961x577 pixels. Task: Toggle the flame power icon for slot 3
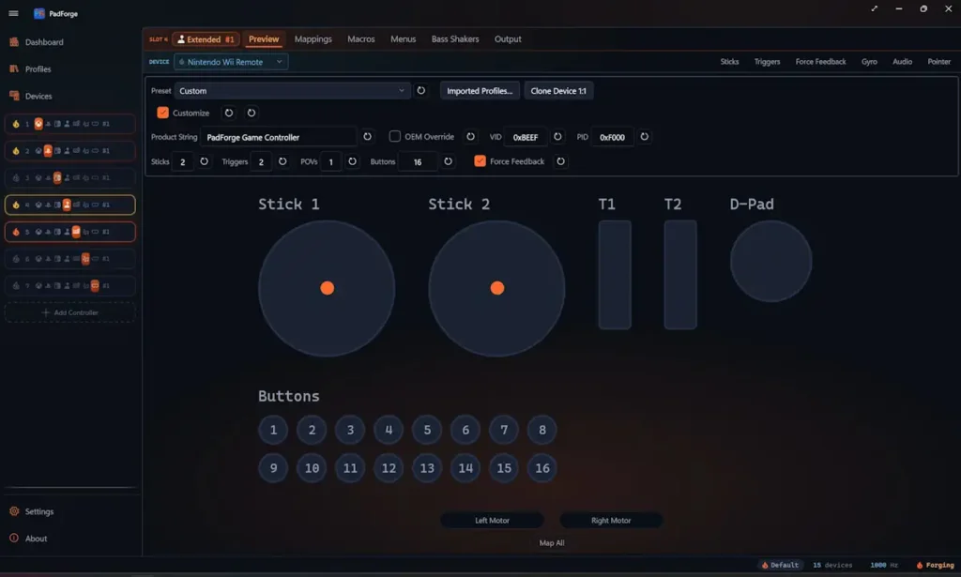[x=16, y=177]
